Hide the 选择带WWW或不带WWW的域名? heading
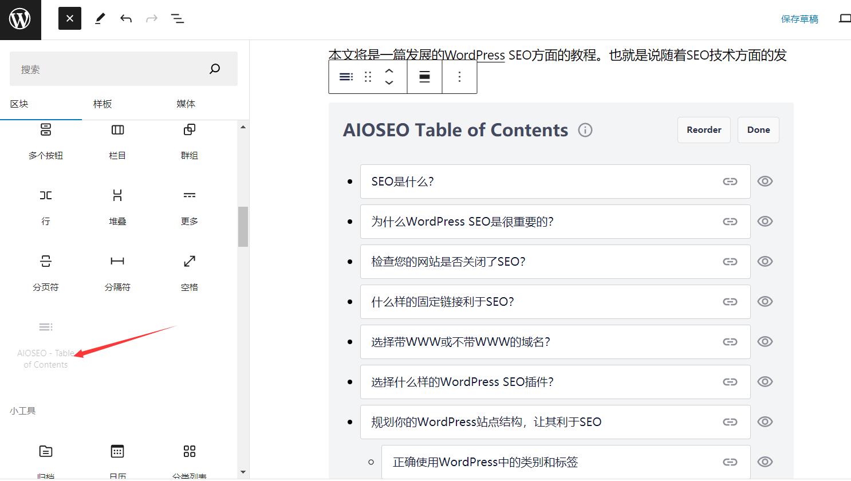 765,342
